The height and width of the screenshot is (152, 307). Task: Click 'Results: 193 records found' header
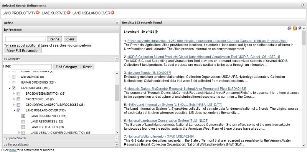142,23
